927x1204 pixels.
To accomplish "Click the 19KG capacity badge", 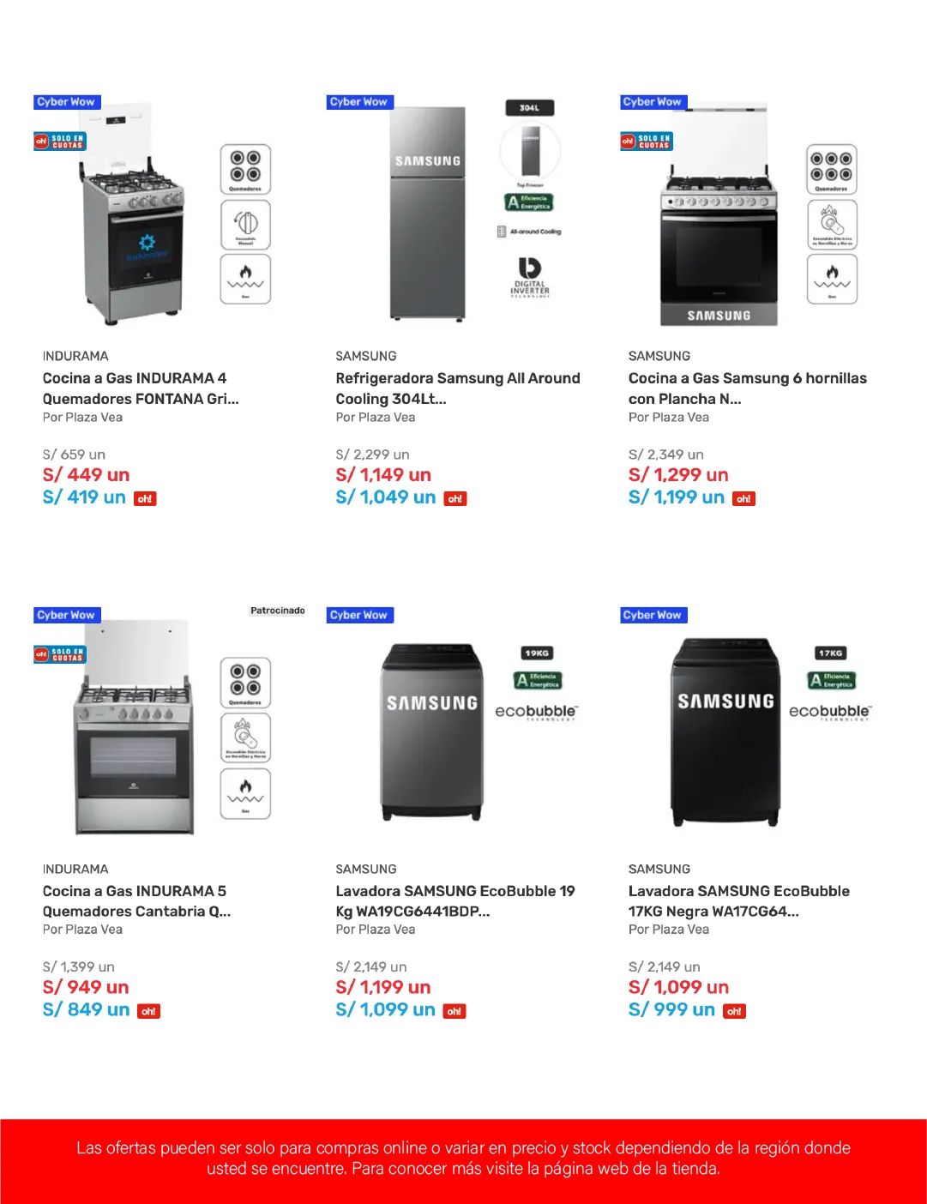I will (537, 653).
